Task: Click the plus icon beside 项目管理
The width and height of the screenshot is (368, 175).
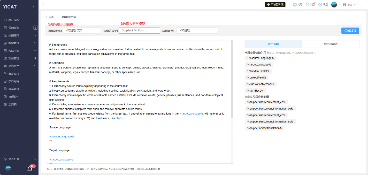Action: click(35, 58)
